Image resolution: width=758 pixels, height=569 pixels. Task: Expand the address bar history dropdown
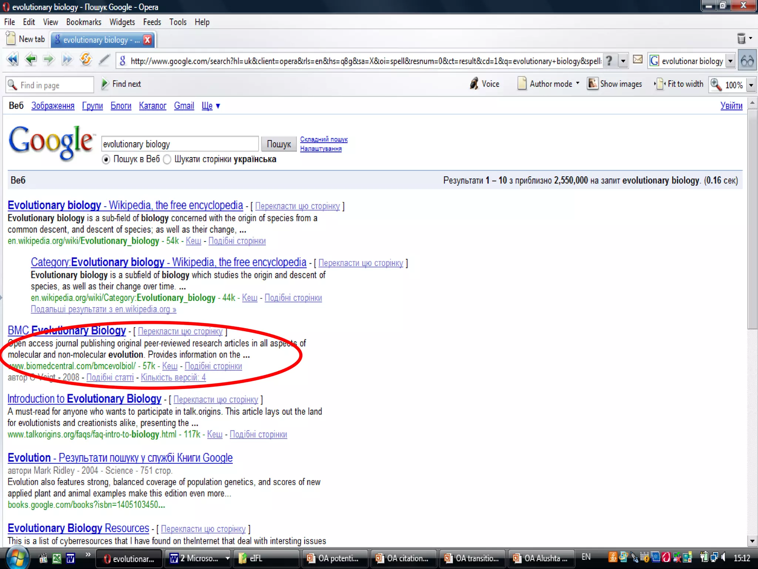coord(623,61)
